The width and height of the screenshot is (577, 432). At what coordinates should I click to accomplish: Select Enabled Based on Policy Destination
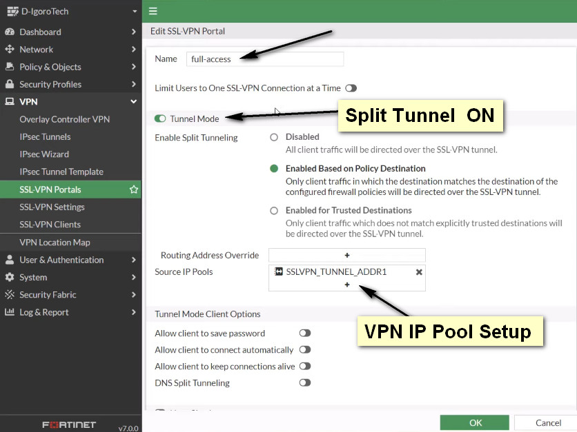(x=274, y=169)
